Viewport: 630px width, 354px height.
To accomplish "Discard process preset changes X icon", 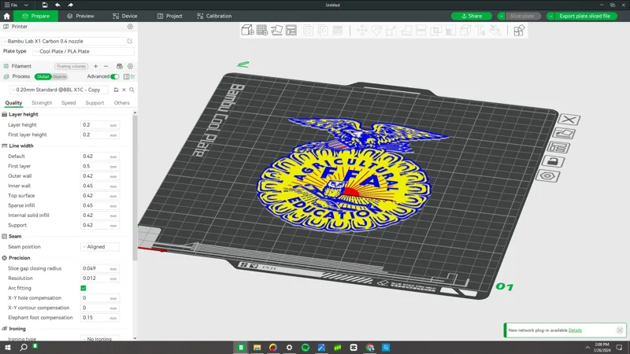I will 124,90.
